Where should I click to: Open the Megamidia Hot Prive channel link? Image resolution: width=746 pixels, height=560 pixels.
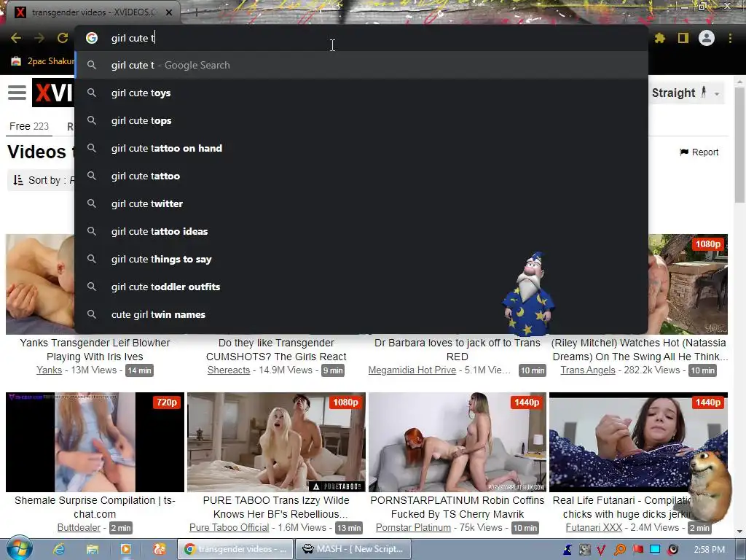[412, 370]
